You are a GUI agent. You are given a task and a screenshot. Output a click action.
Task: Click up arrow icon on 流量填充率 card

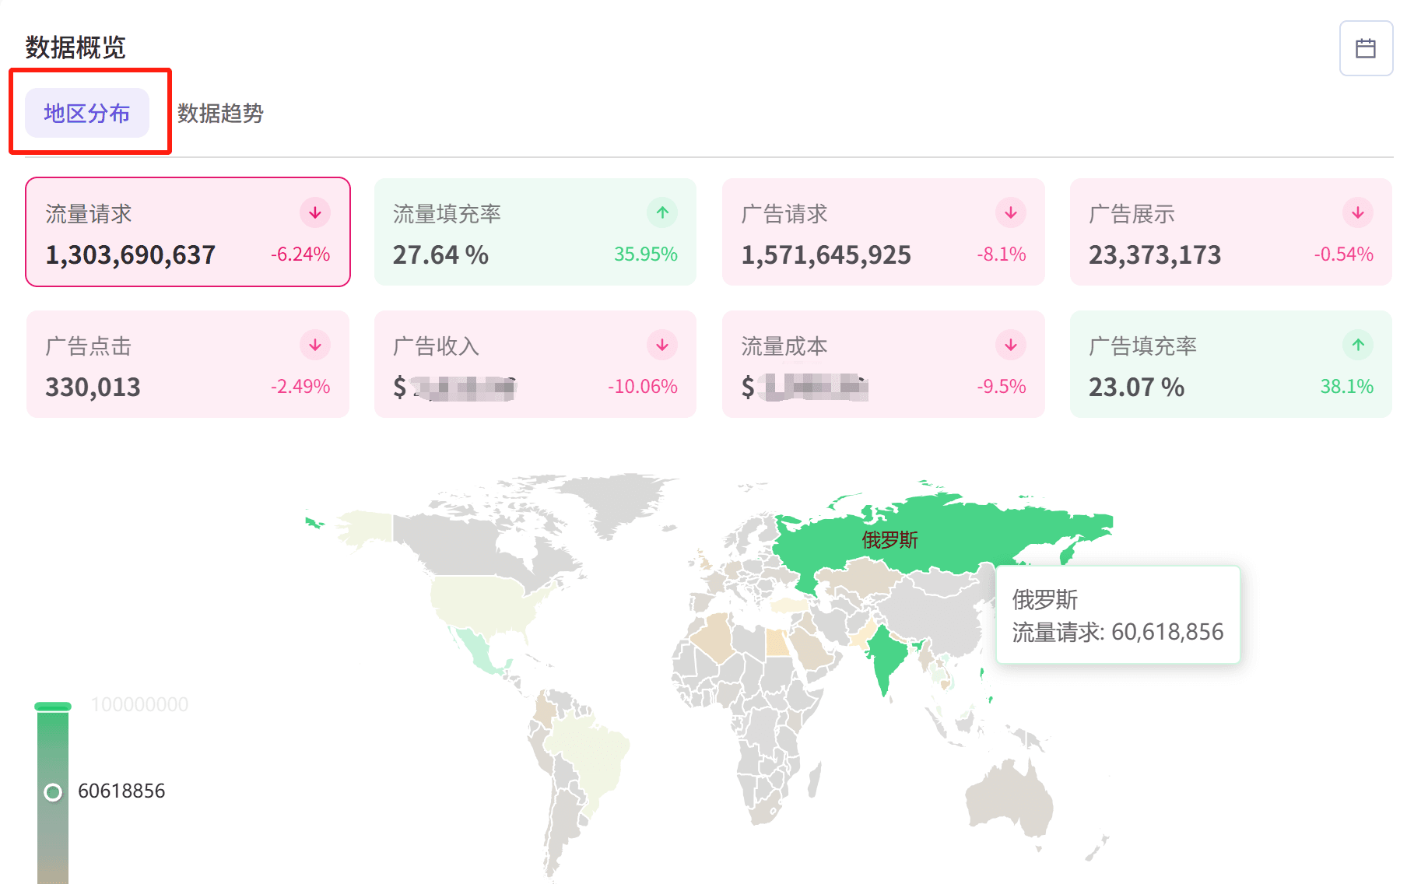(x=662, y=212)
